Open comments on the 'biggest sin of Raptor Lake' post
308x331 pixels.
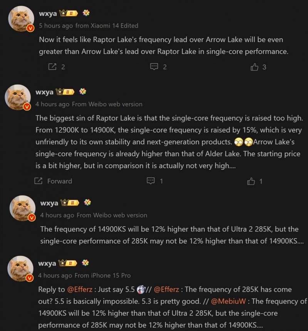pyautogui.click(x=151, y=181)
